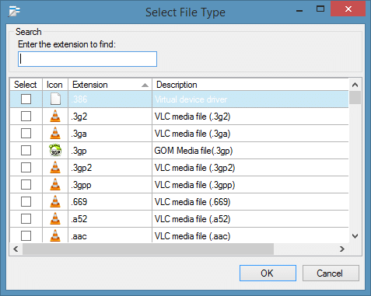Image resolution: width=371 pixels, height=296 pixels.
Task: Select the .3gp extension cell
Action: click(110, 151)
